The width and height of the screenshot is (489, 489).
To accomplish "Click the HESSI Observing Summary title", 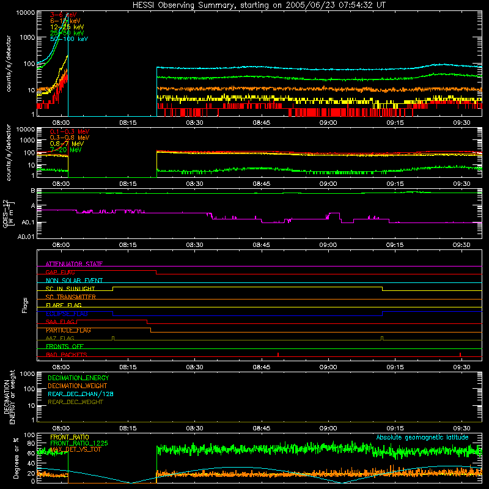I will click(259, 6).
